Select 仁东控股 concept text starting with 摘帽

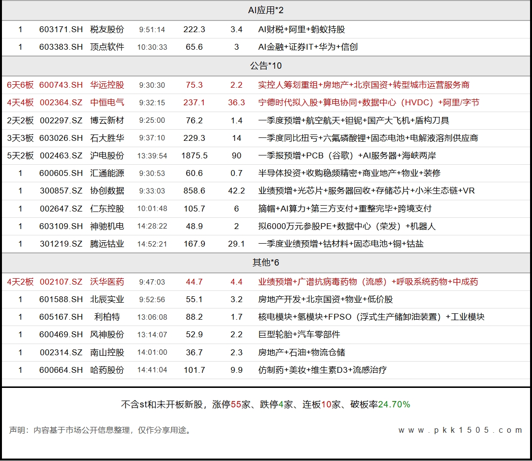tap(344, 209)
